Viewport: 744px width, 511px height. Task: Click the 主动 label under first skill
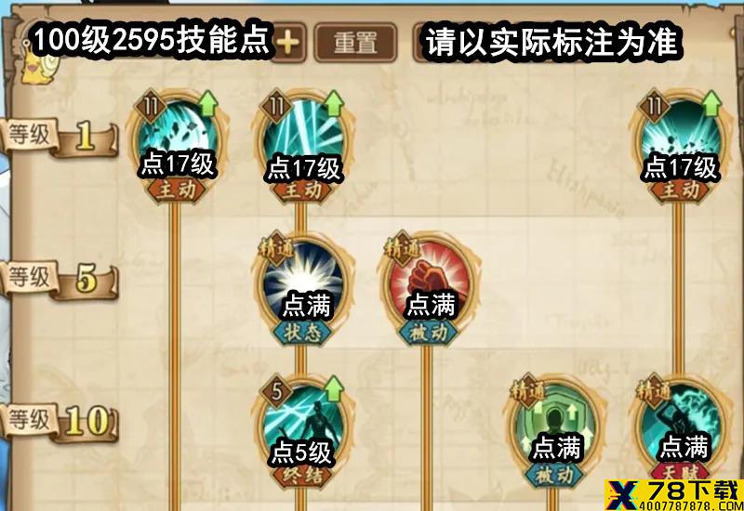pyautogui.click(x=177, y=190)
